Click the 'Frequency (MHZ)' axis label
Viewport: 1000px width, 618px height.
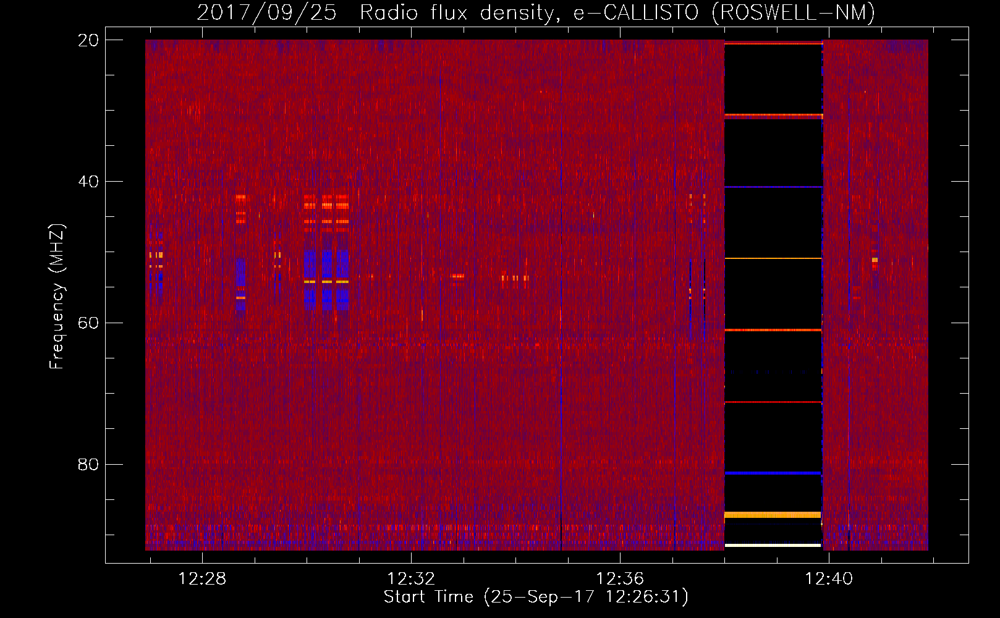pos(57,297)
